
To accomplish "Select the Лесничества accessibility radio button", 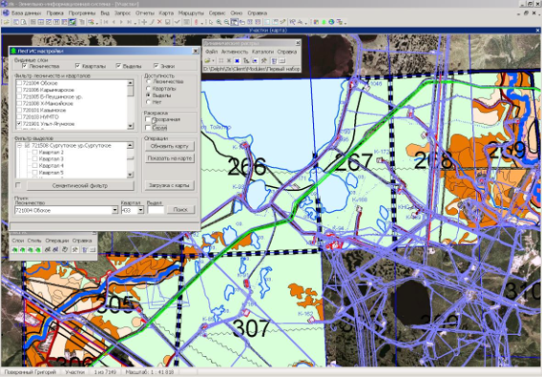I will pos(149,82).
